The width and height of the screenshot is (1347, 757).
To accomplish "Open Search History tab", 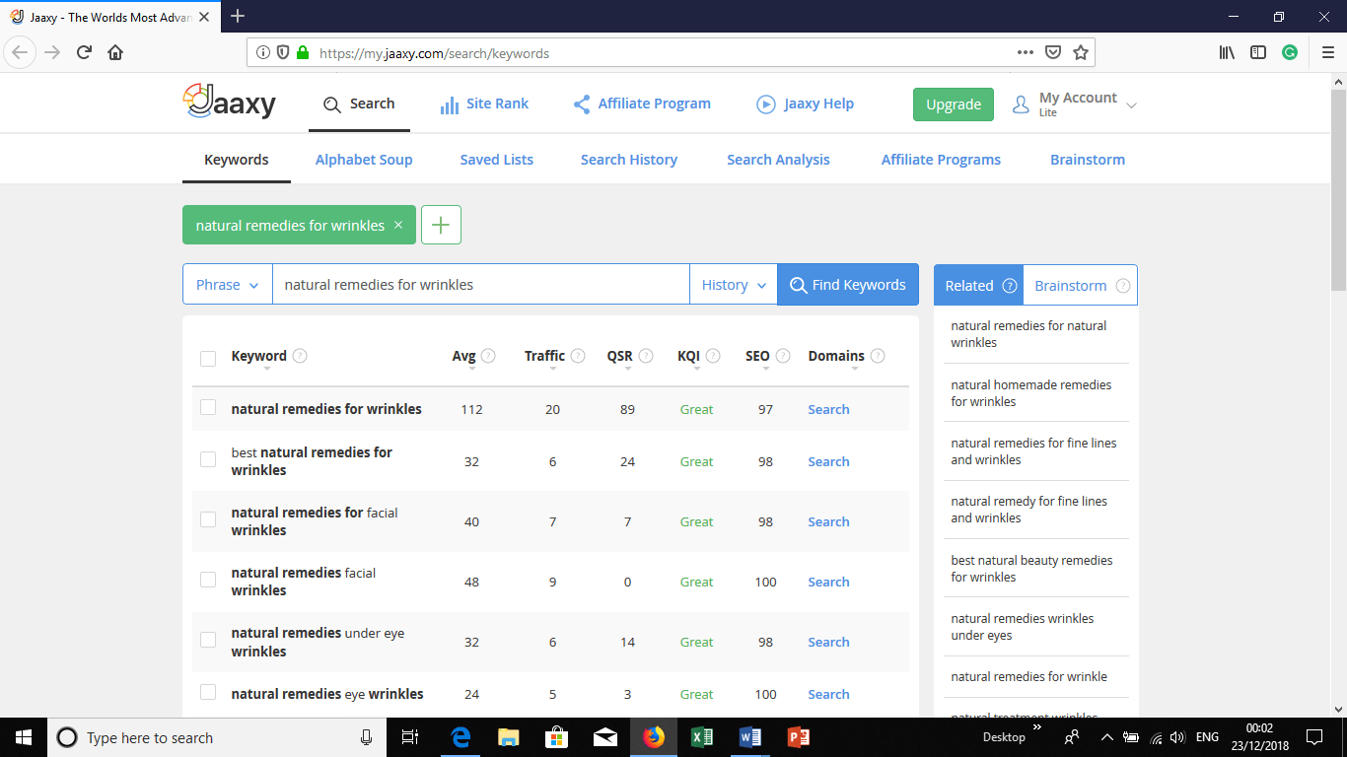I will [629, 160].
